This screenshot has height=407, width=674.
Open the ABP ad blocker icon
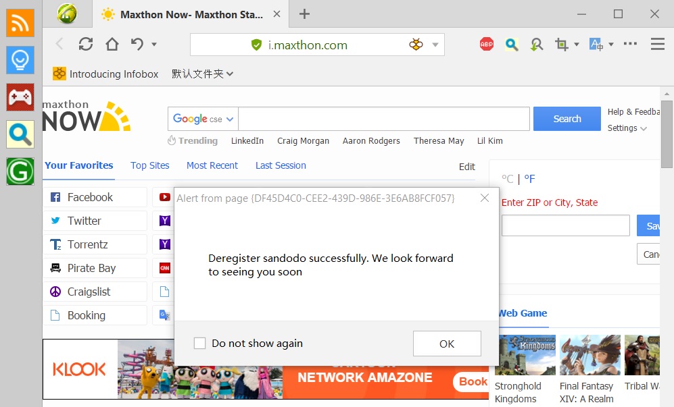pyautogui.click(x=487, y=44)
